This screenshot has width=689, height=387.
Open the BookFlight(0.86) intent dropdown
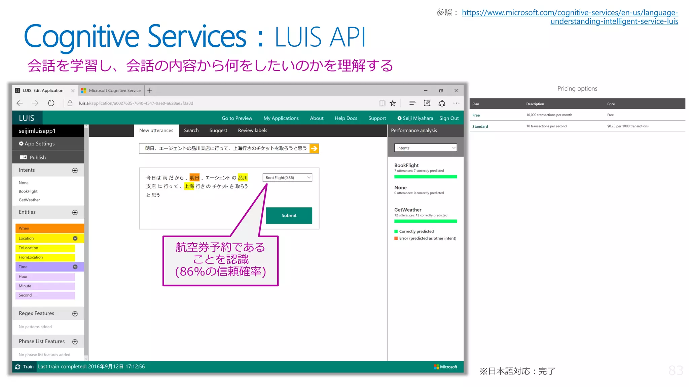[x=287, y=178]
